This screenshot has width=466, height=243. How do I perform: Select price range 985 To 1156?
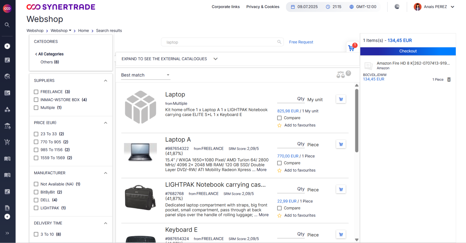(x=36, y=150)
